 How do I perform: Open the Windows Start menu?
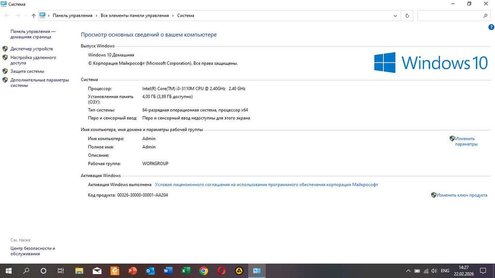pyautogui.click(x=8, y=271)
